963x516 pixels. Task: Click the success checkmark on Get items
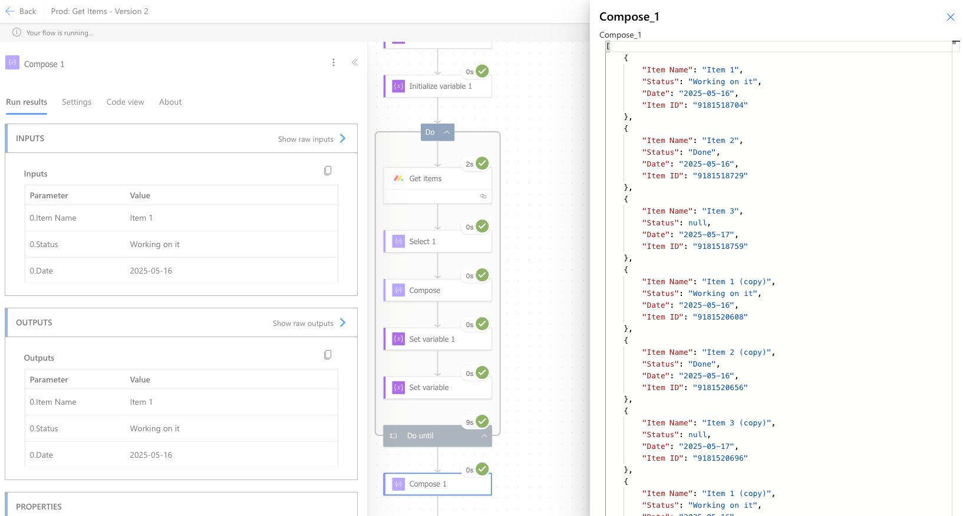(x=482, y=163)
